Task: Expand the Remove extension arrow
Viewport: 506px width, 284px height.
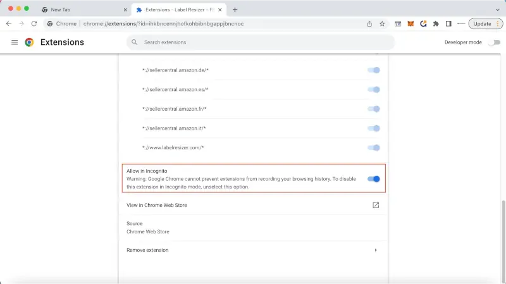Action: tap(376, 250)
